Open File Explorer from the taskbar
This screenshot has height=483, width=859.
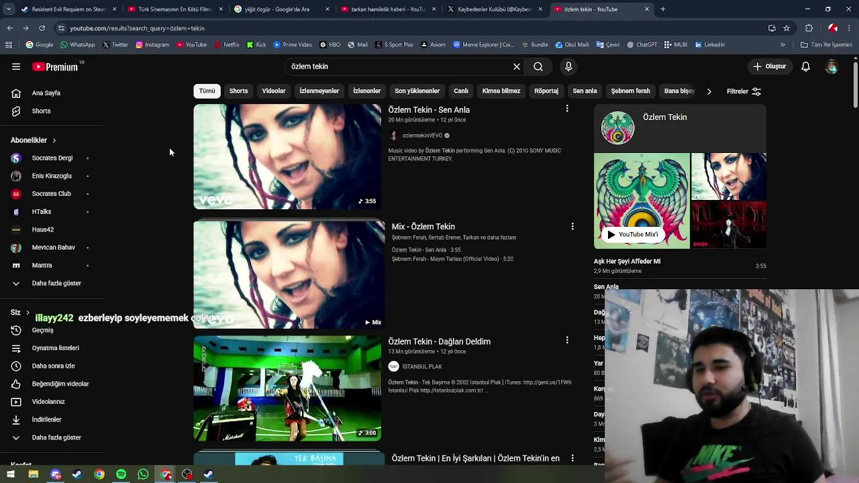pos(33,474)
